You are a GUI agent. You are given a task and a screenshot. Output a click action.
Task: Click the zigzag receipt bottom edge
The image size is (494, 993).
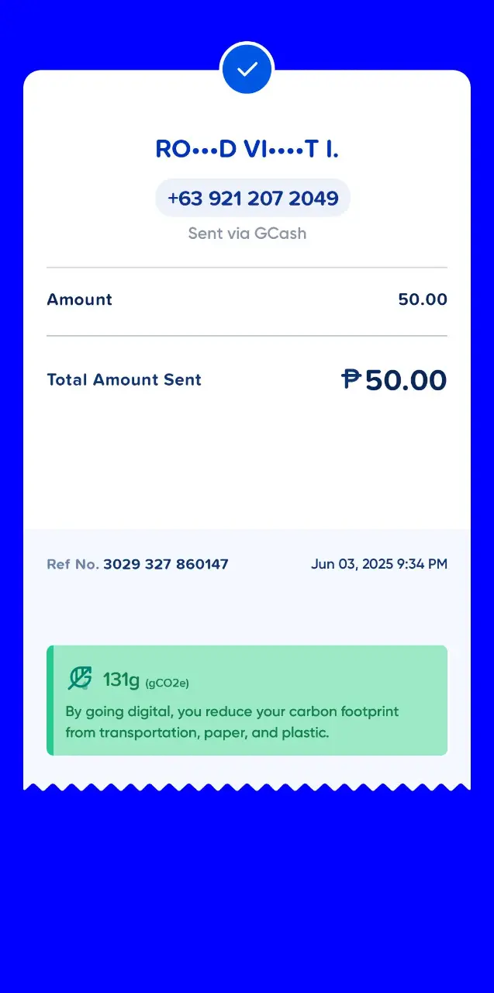247,787
